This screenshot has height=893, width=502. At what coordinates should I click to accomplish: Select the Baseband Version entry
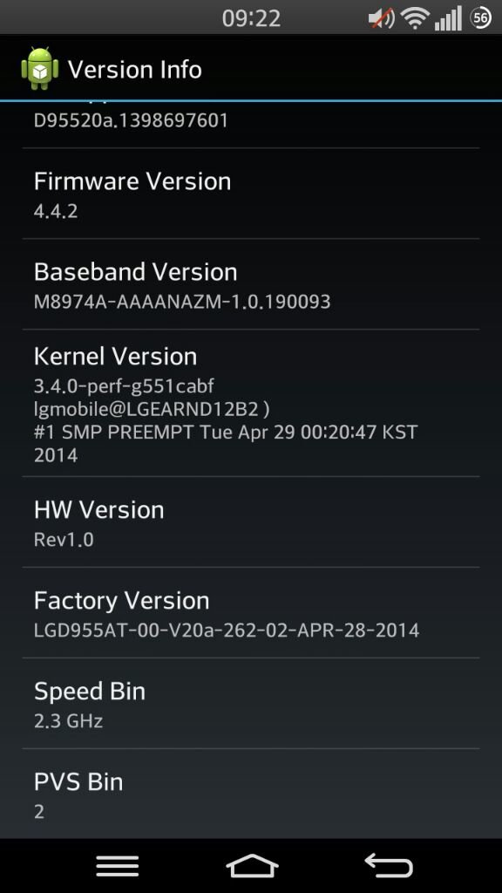point(251,284)
